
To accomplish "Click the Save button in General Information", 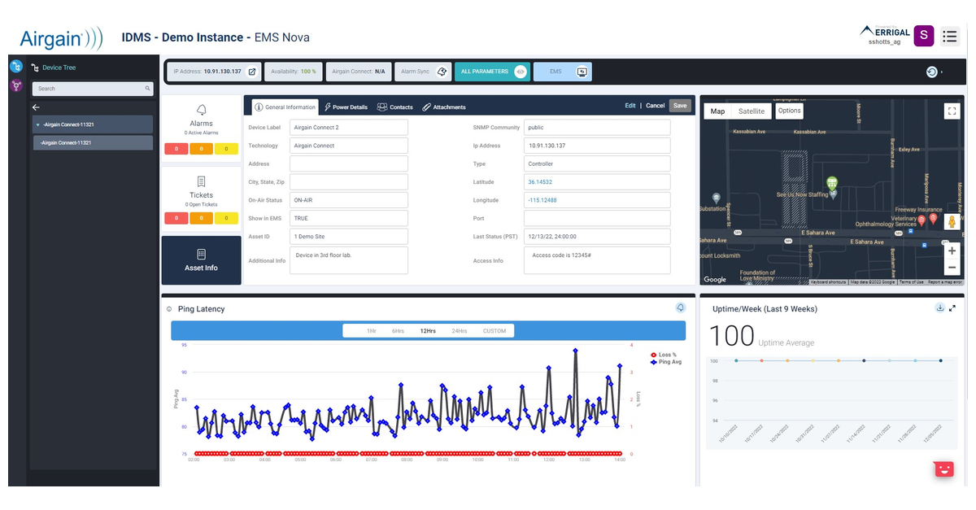I will [680, 105].
